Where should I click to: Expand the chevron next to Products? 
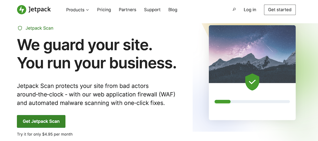tap(87, 10)
